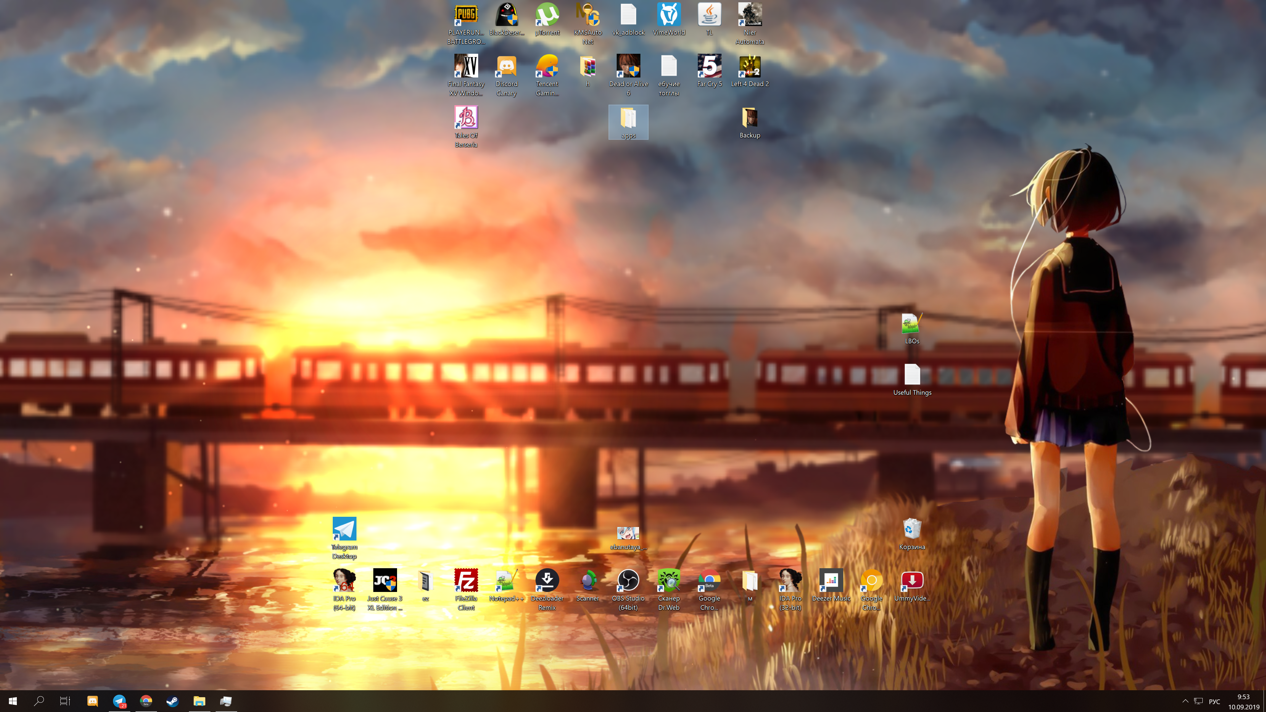Screen dimensions: 1266x712
Task: Launch Just Cause 3 XL Edition shortcut
Action: (x=385, y=590)
